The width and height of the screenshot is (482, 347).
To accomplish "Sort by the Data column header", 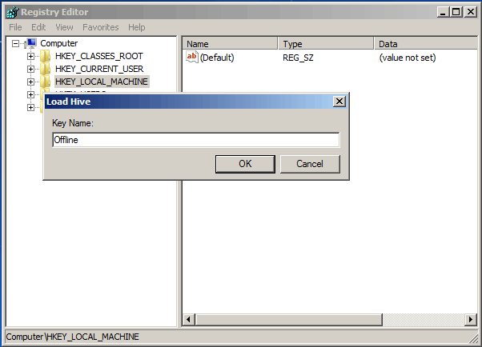I will 428,44.
